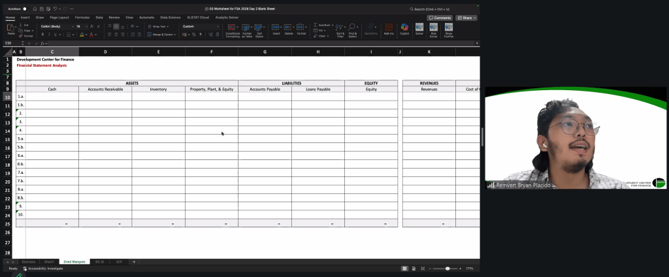Open Find & Select tool
669x277 pixels.
353,29
